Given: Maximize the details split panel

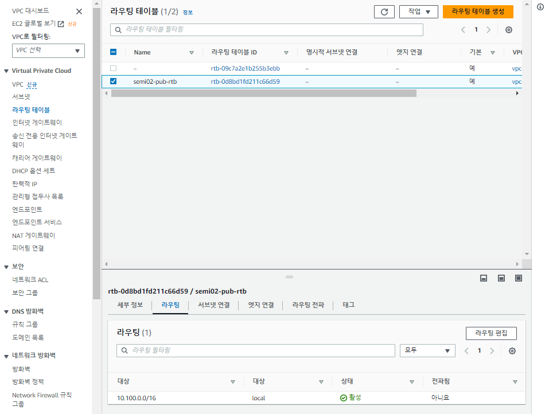Looking at the screenshot, I should 519,278.
